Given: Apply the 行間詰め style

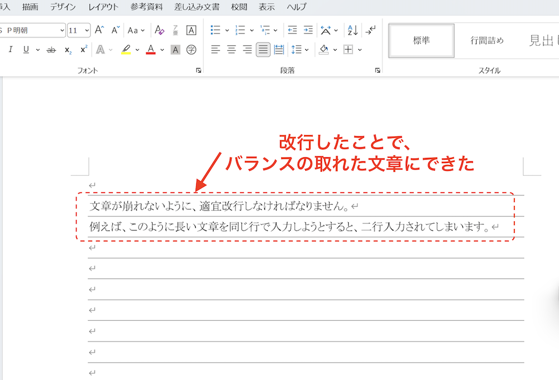Looking at the screenshot, I should click(487, 41).
